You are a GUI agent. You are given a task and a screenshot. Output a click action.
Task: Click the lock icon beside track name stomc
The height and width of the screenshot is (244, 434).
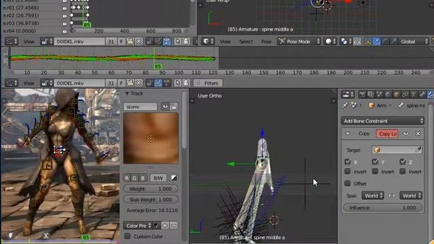[x=174, y=106]
